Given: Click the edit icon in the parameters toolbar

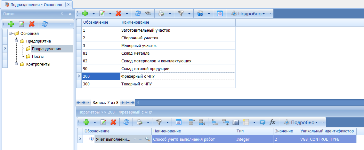Looking at the screenshot, I should tap(103, 122).
